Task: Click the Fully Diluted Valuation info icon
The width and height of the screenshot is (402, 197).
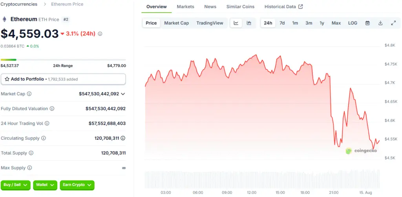Action: (52, 109)
